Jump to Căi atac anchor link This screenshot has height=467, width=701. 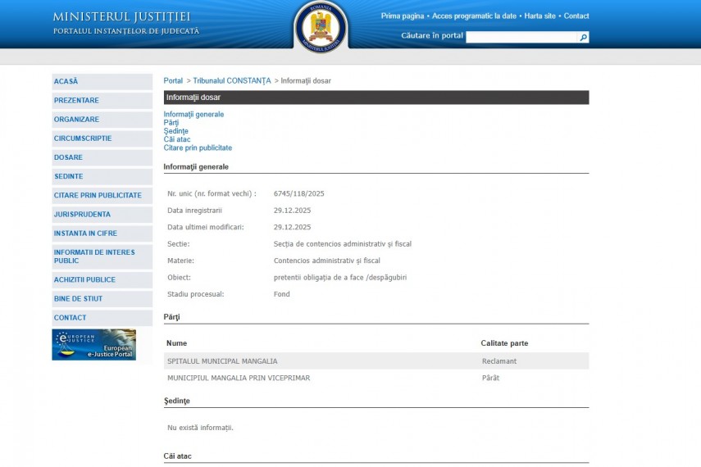(177, 139)
